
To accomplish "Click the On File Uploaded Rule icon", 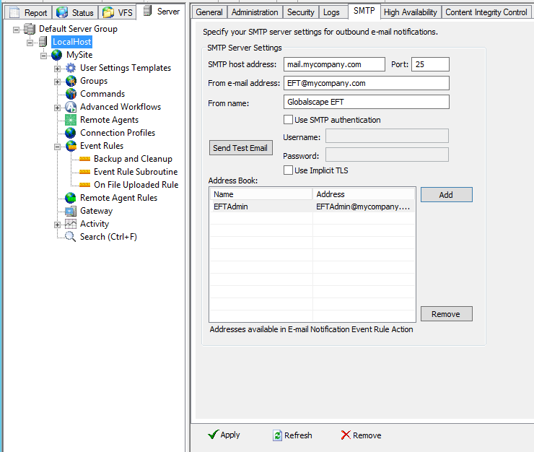I will coord(85,185).
